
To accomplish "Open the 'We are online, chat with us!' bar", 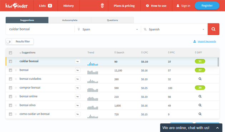I will tap(191, 128).
